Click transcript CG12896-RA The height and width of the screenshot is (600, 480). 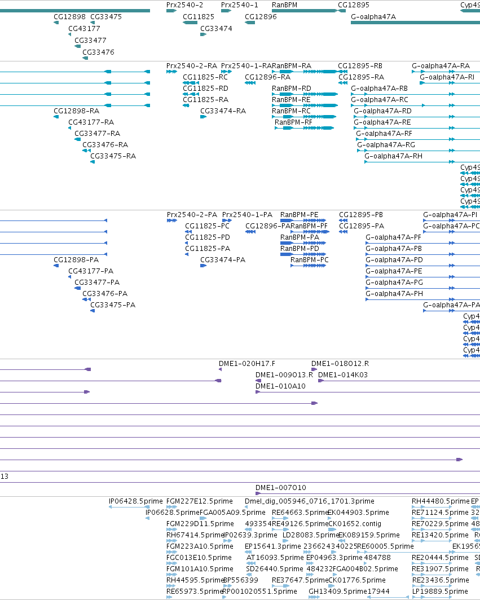click(267, 77)
